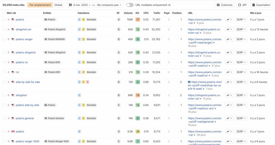The width and height of the screenshot is (275, 145).
Task: Click the image result icon in 'side by side for sale' URL
Action: pyautogui.click(x=189, y=82)
